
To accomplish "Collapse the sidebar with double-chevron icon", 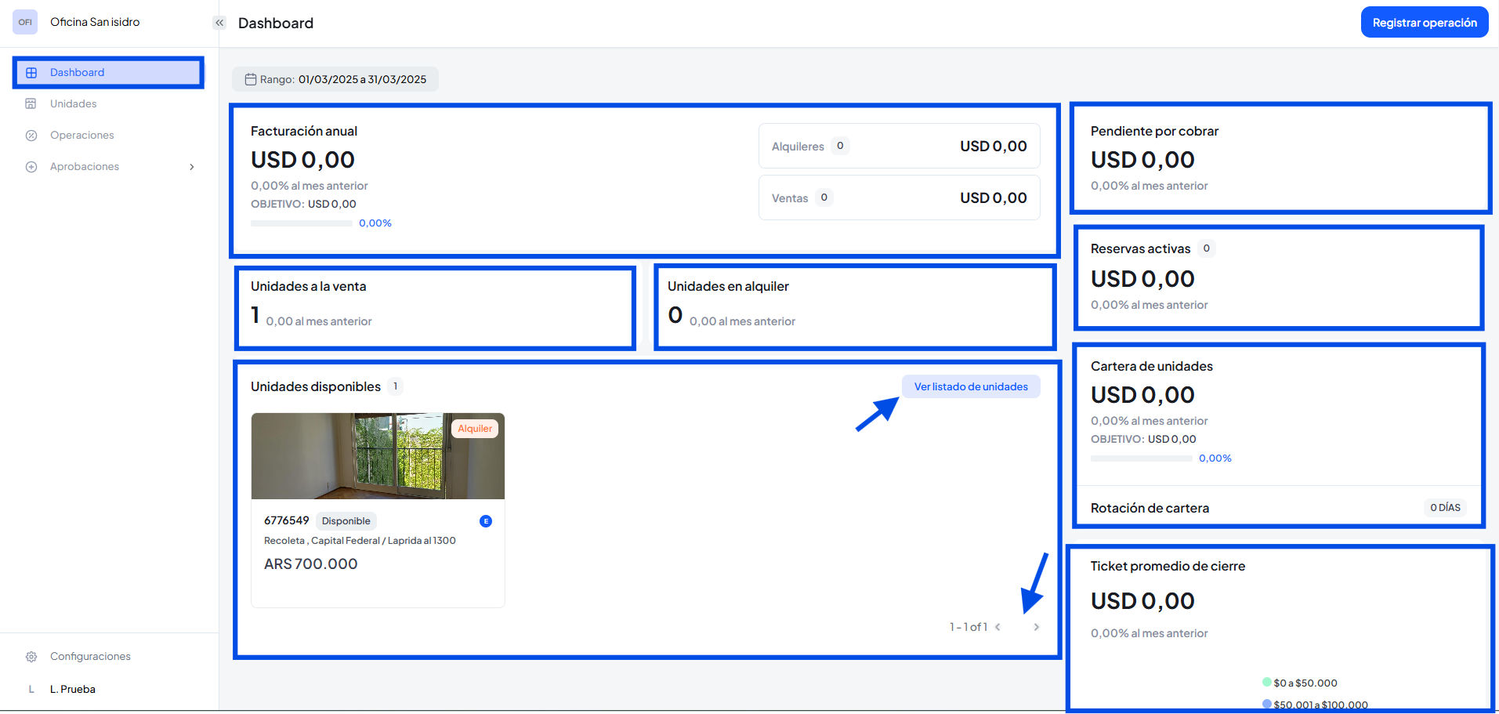I will tap(219, 23).
